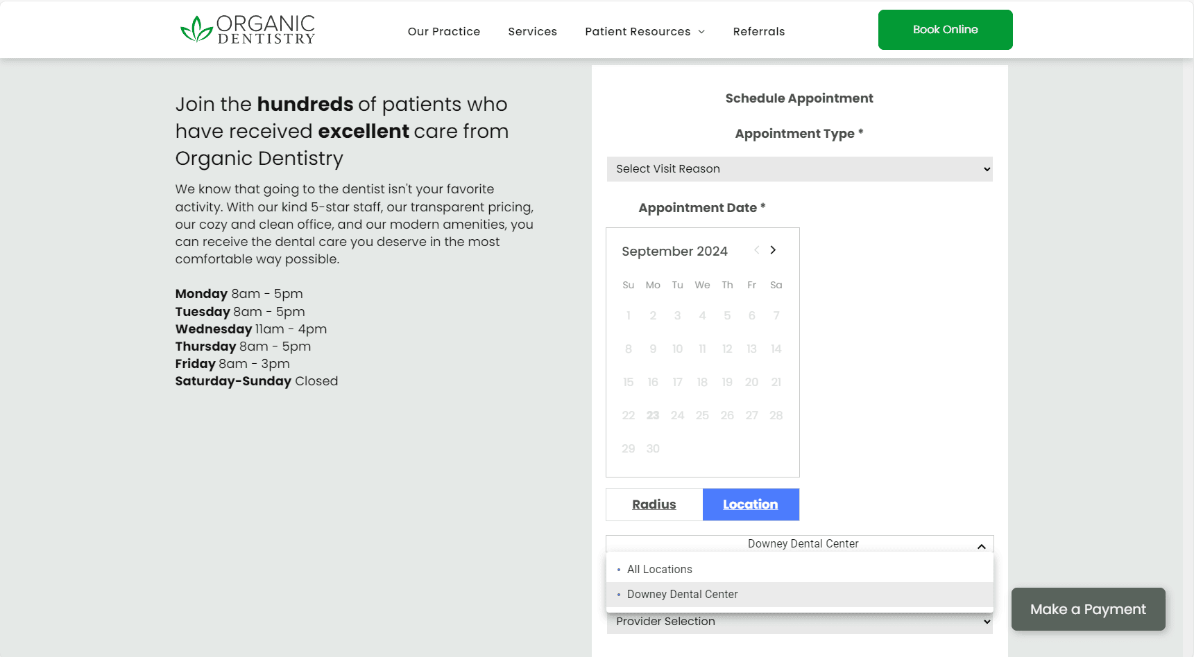Go to next month in calendar
The width and height of the screenshot is (1194, 657).
point(773,250)
